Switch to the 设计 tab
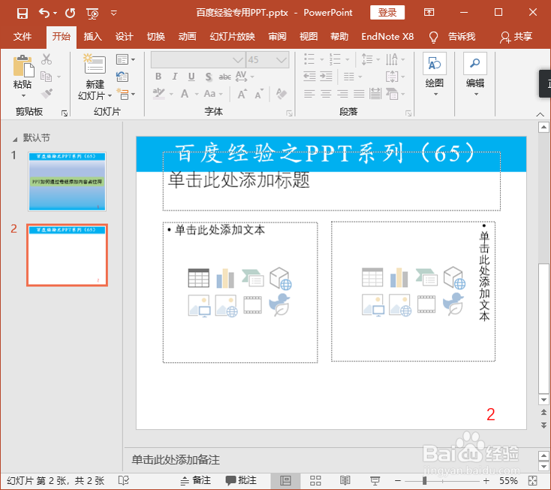Viewport: 551px width, 490px height. pos(125,37)
